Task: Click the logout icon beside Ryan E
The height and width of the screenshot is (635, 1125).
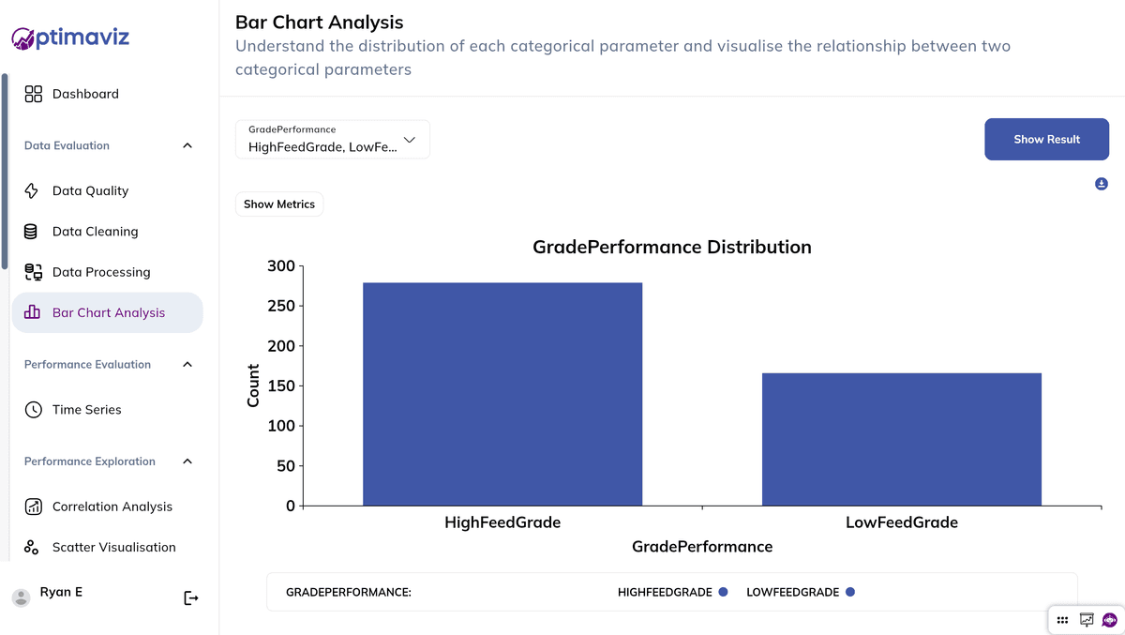Action: coord(191,597)
